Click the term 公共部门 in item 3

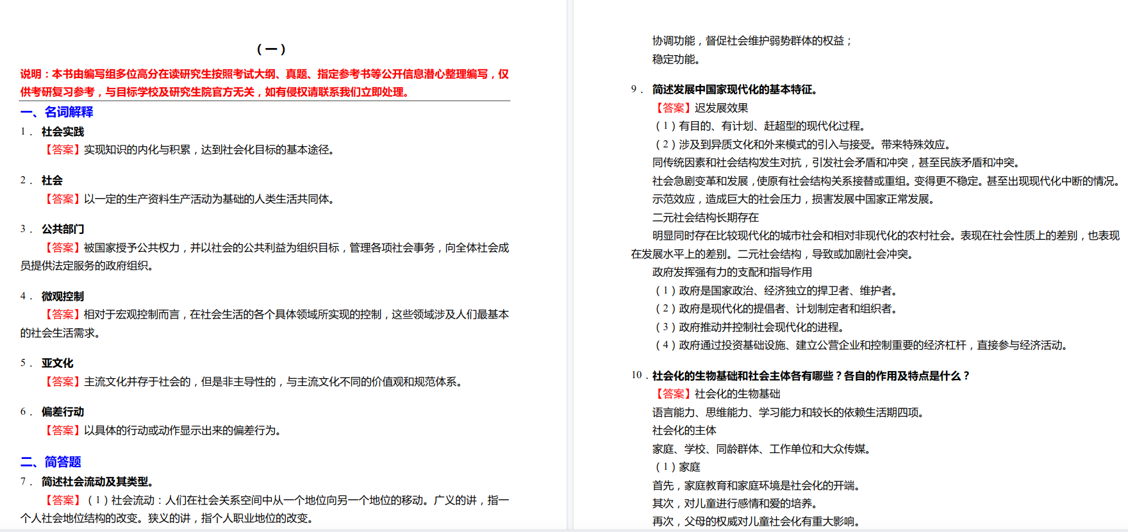coord(63,229)
